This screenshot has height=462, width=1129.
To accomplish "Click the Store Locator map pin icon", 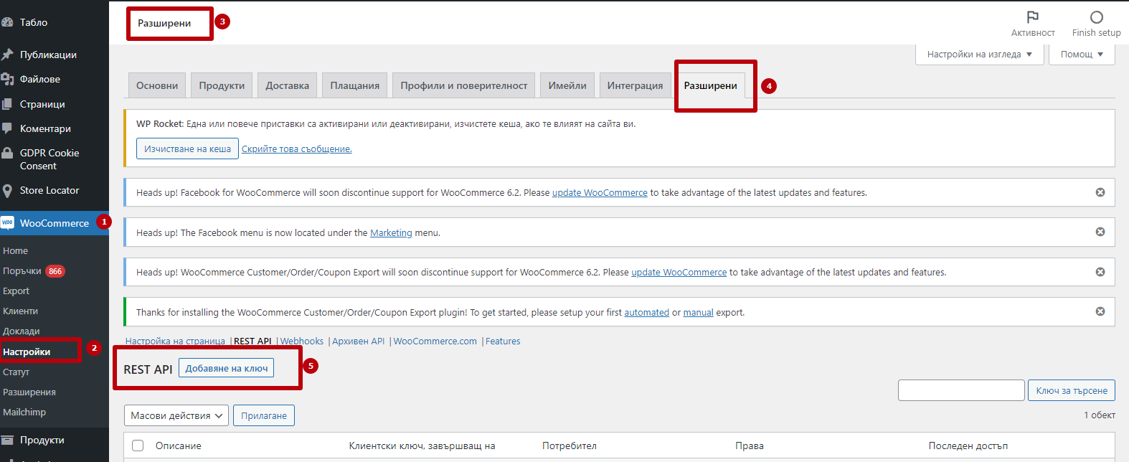I will click(x=7, y=190).
